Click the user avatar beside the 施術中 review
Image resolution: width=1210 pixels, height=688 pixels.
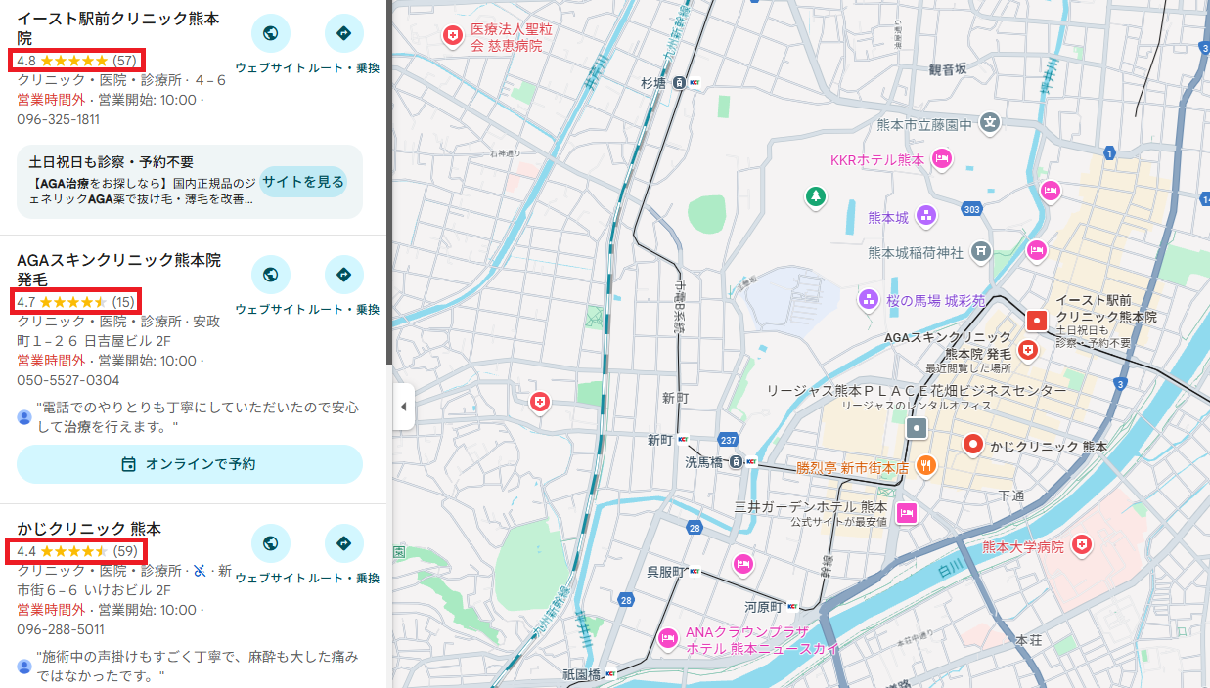coord(24,666)
